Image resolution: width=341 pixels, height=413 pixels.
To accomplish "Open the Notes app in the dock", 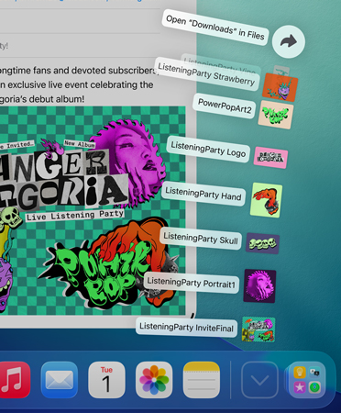I will [202, 380].
